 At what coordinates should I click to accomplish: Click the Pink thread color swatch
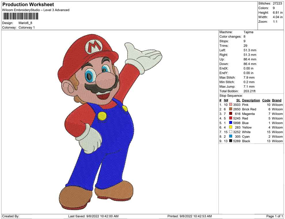[231, 105]
